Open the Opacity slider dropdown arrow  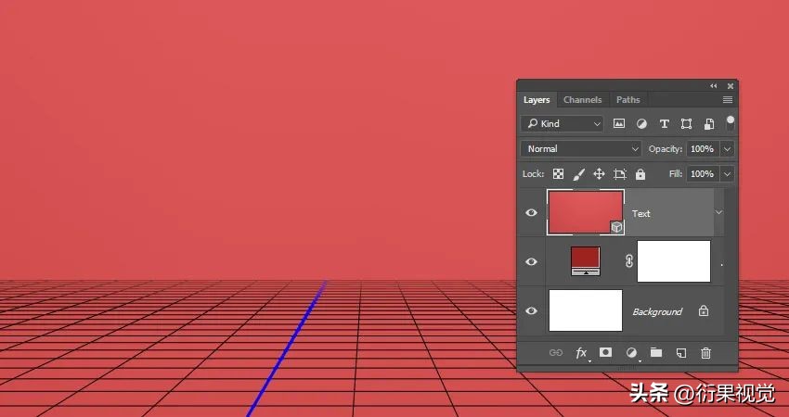727,148
